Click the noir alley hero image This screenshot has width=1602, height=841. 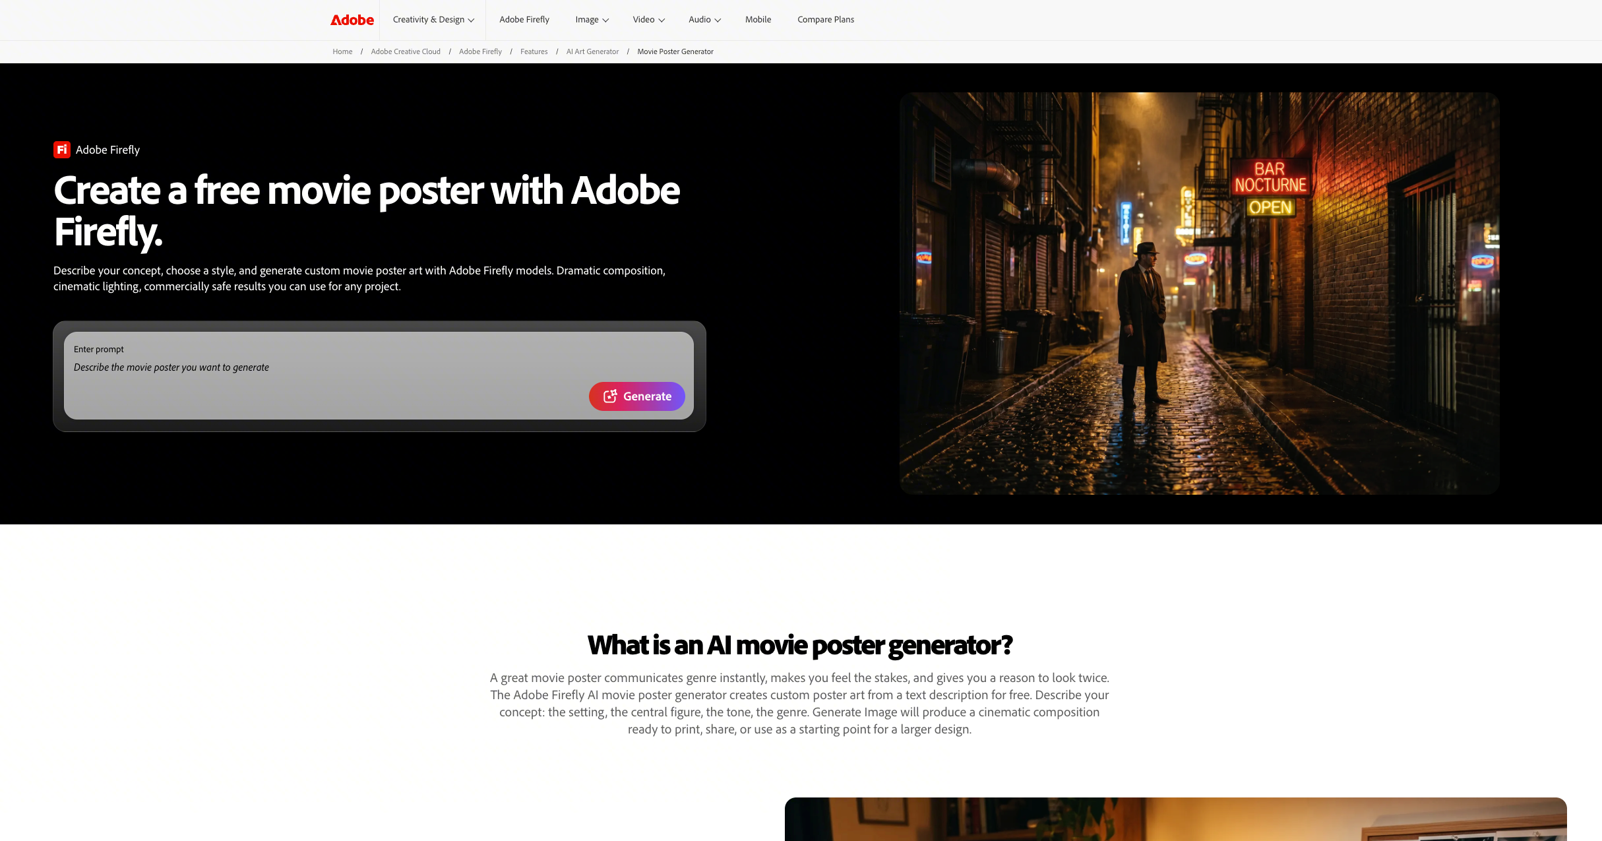click(1199, 294)
